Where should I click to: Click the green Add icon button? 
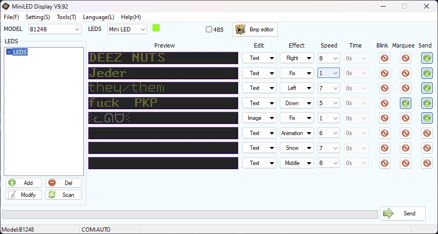tap(22, 183)
